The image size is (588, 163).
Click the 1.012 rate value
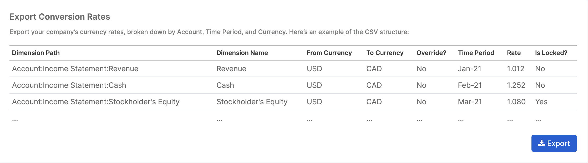click(x=515, y=69)
